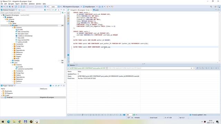Click the search magnifier icon in the toolbar
The height and width of the screenshot is (124, 221).
(x=211, y=7)
